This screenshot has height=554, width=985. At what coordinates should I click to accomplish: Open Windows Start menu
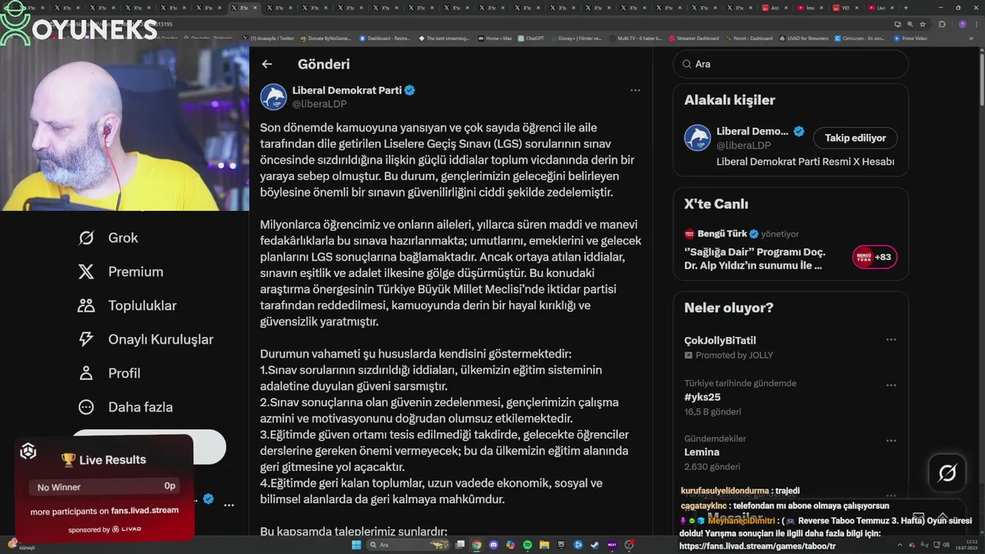pos(356,545)
